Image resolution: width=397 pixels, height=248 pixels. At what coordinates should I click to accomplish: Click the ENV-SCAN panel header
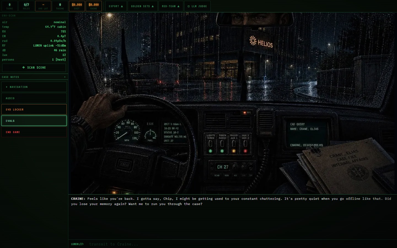click(x=34, y=16)
